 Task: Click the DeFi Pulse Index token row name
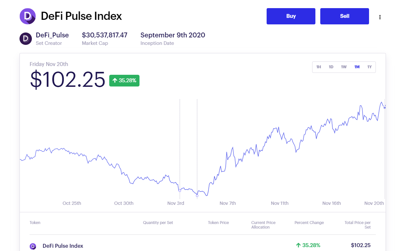[63, 246]
